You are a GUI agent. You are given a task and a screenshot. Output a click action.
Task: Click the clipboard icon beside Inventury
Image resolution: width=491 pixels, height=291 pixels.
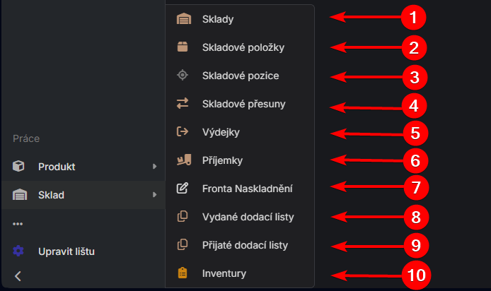click(183, 273)
